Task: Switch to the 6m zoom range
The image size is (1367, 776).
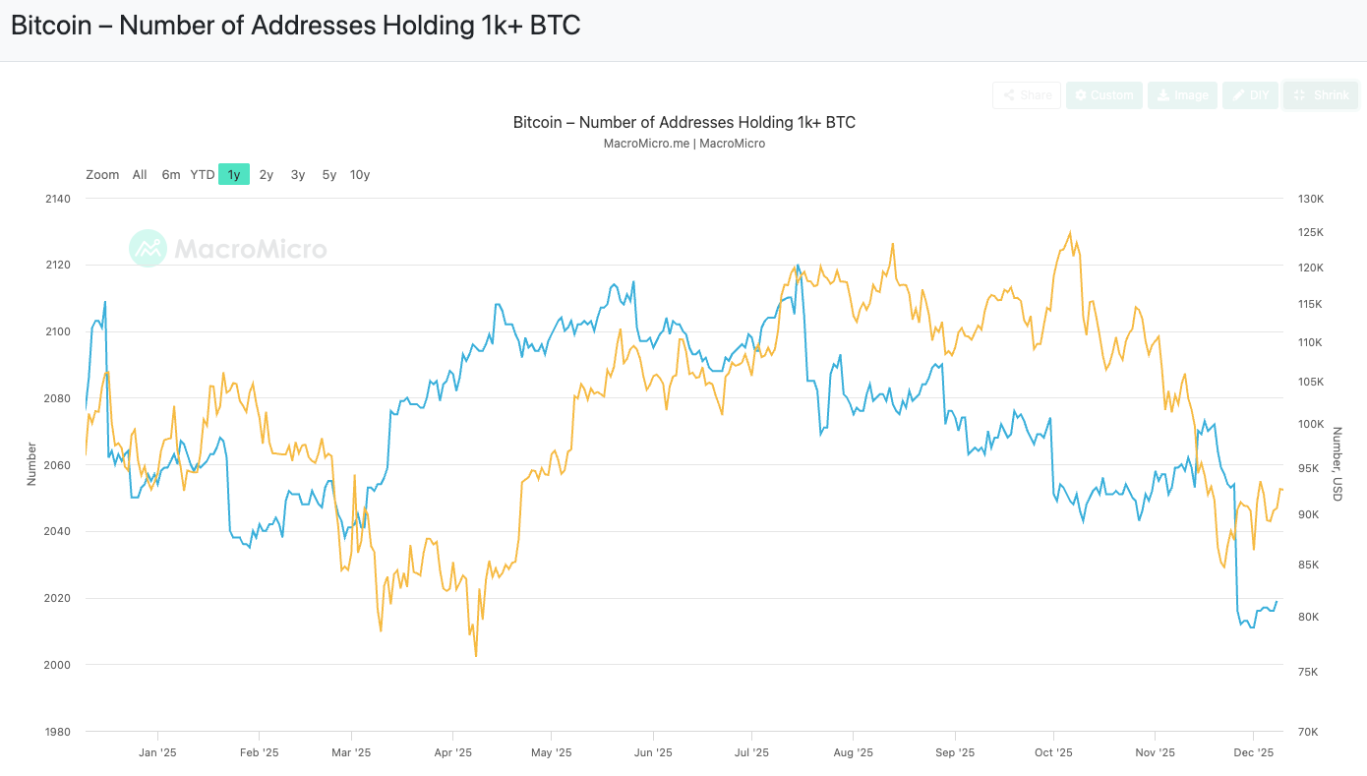Action: pos(170,174)
